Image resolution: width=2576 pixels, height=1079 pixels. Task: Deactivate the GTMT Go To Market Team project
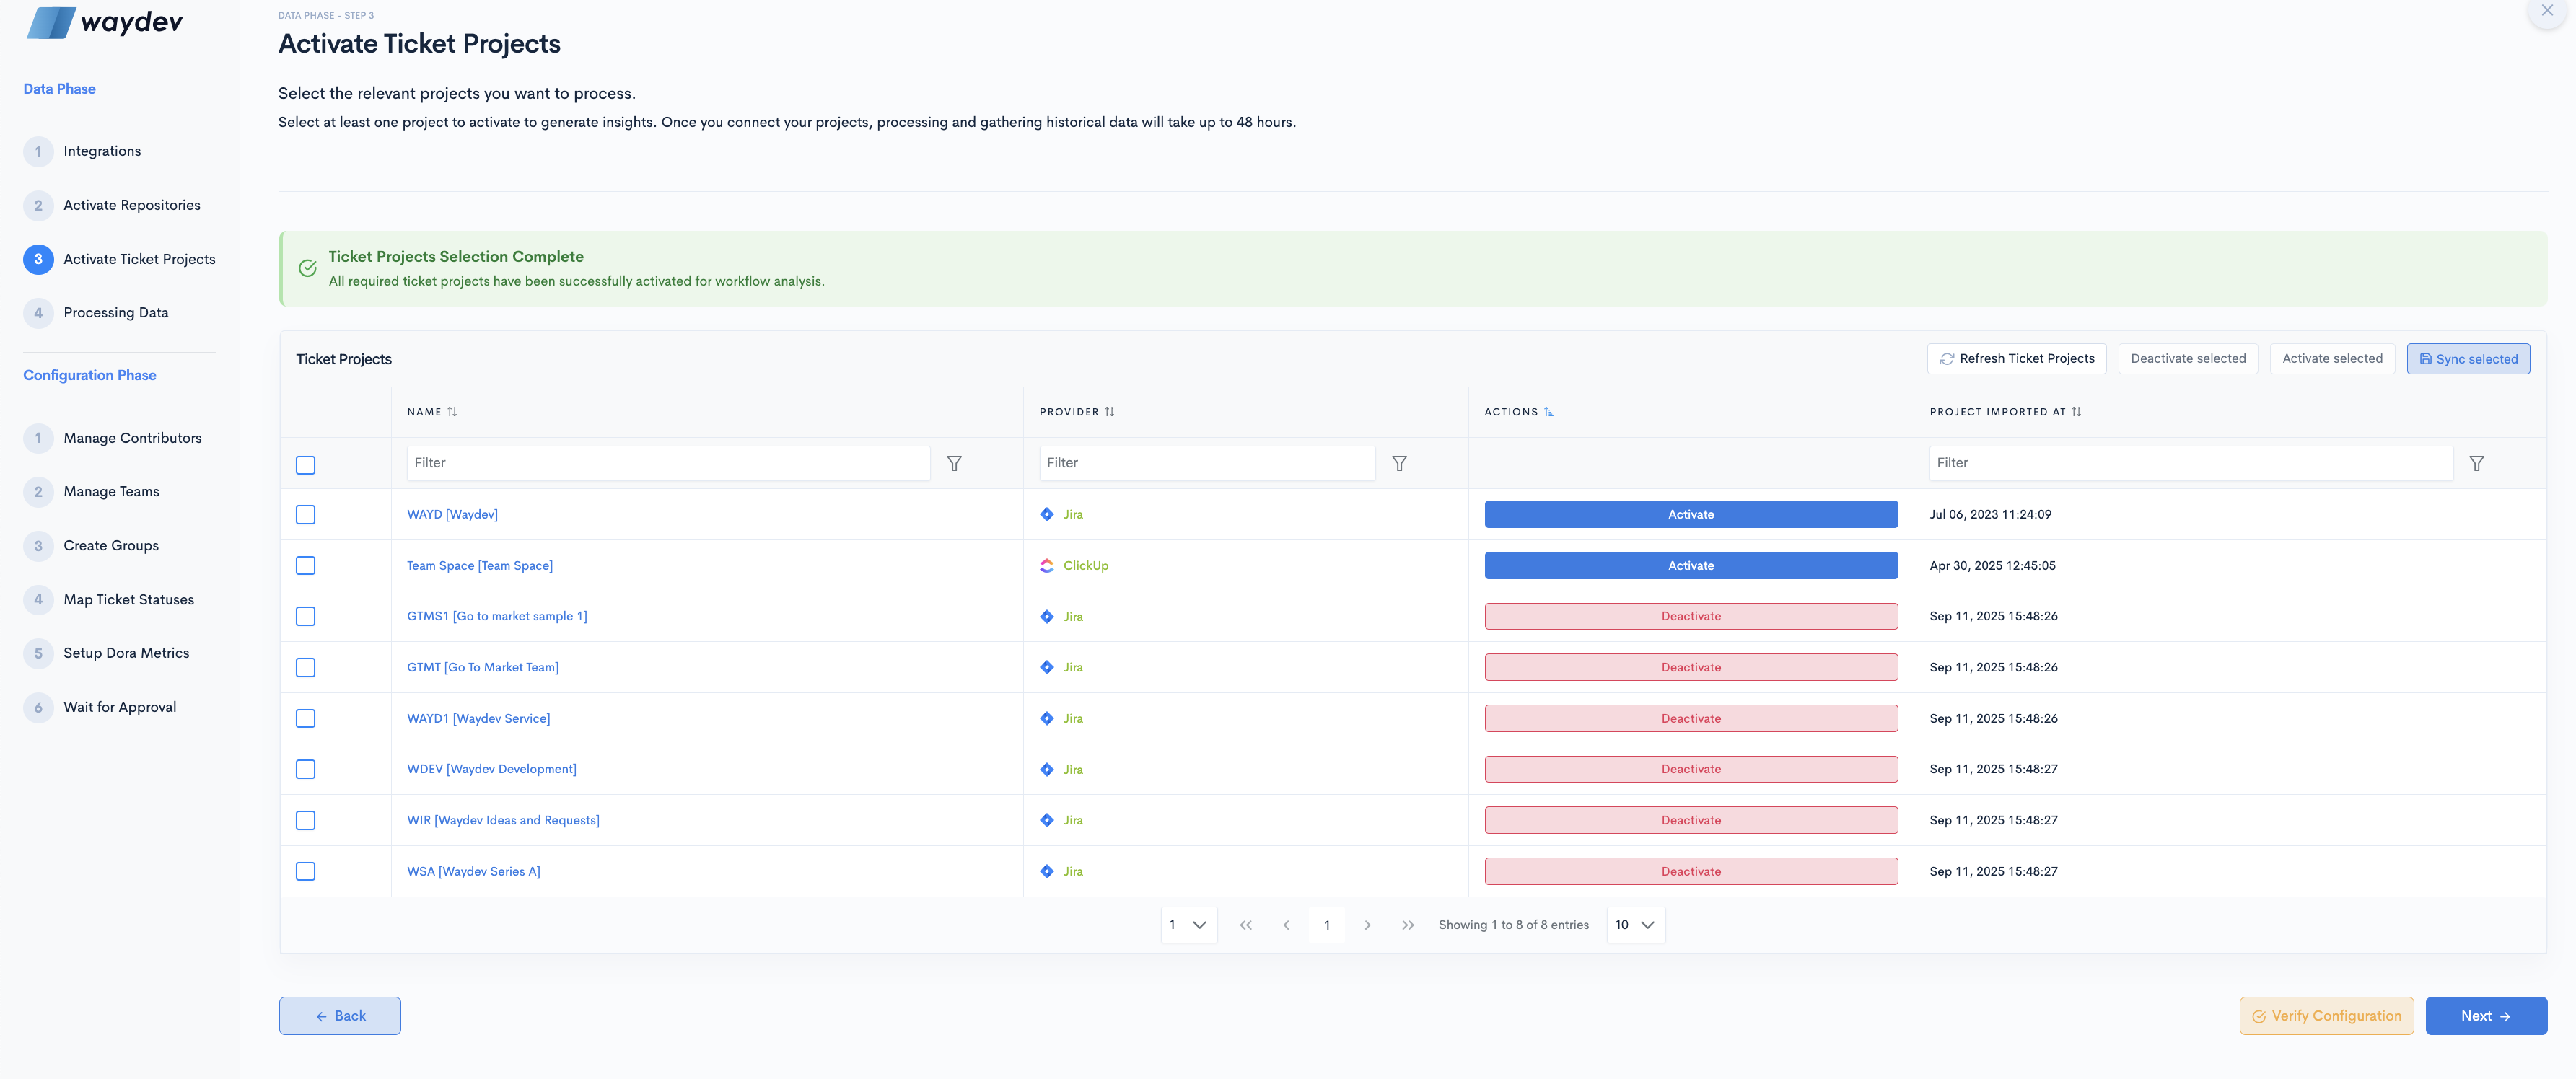pyautogui.click(x=1690, y=667)
